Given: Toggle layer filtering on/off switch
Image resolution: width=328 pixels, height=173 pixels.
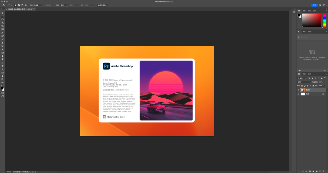Looking at the screenshot, I should (325, 78).
